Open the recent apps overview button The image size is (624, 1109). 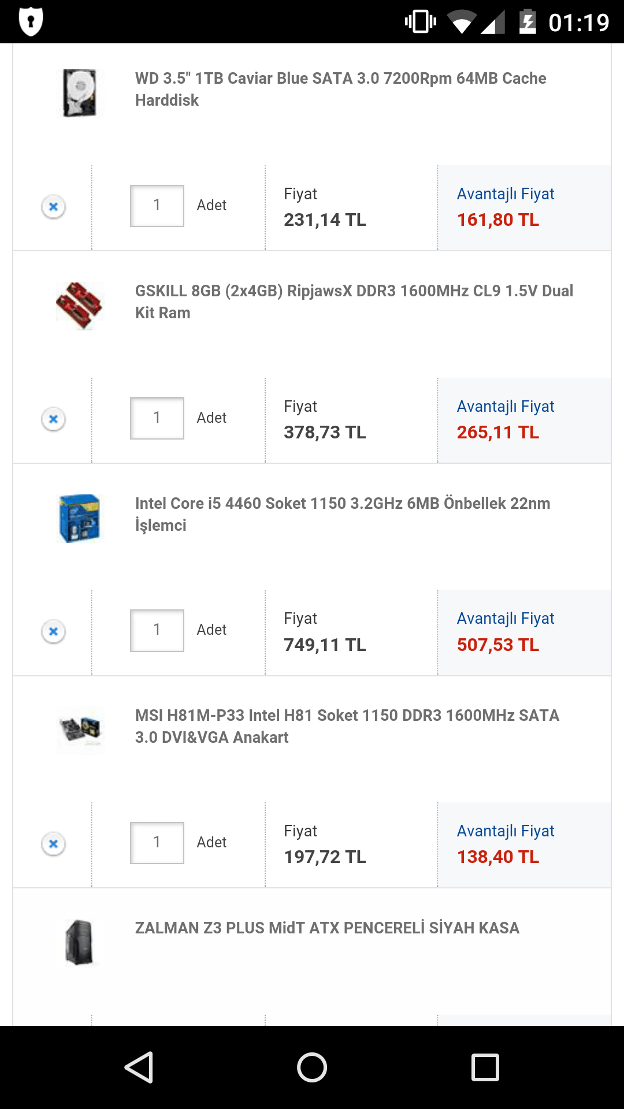(x=485, y=1067)
